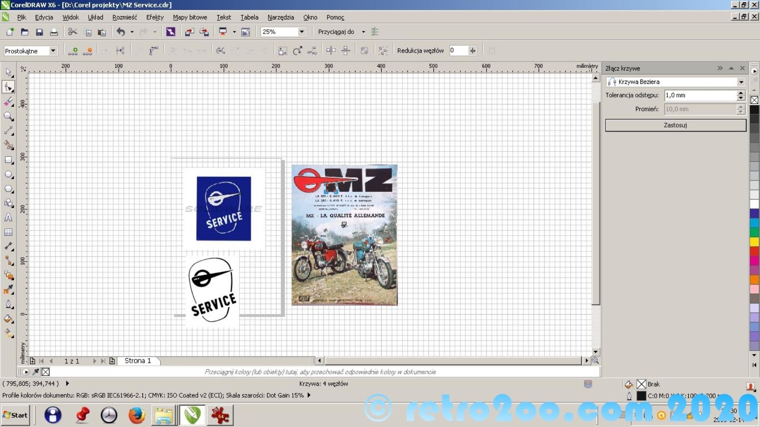Select the Ellipse tool
The image size is (760, 427).
[8, 175]
